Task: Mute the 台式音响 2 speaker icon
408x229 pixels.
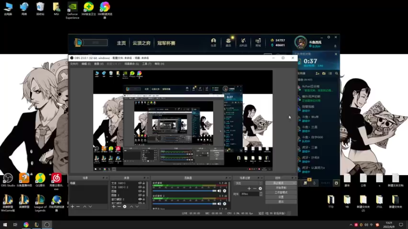Action: coord(219,204)
